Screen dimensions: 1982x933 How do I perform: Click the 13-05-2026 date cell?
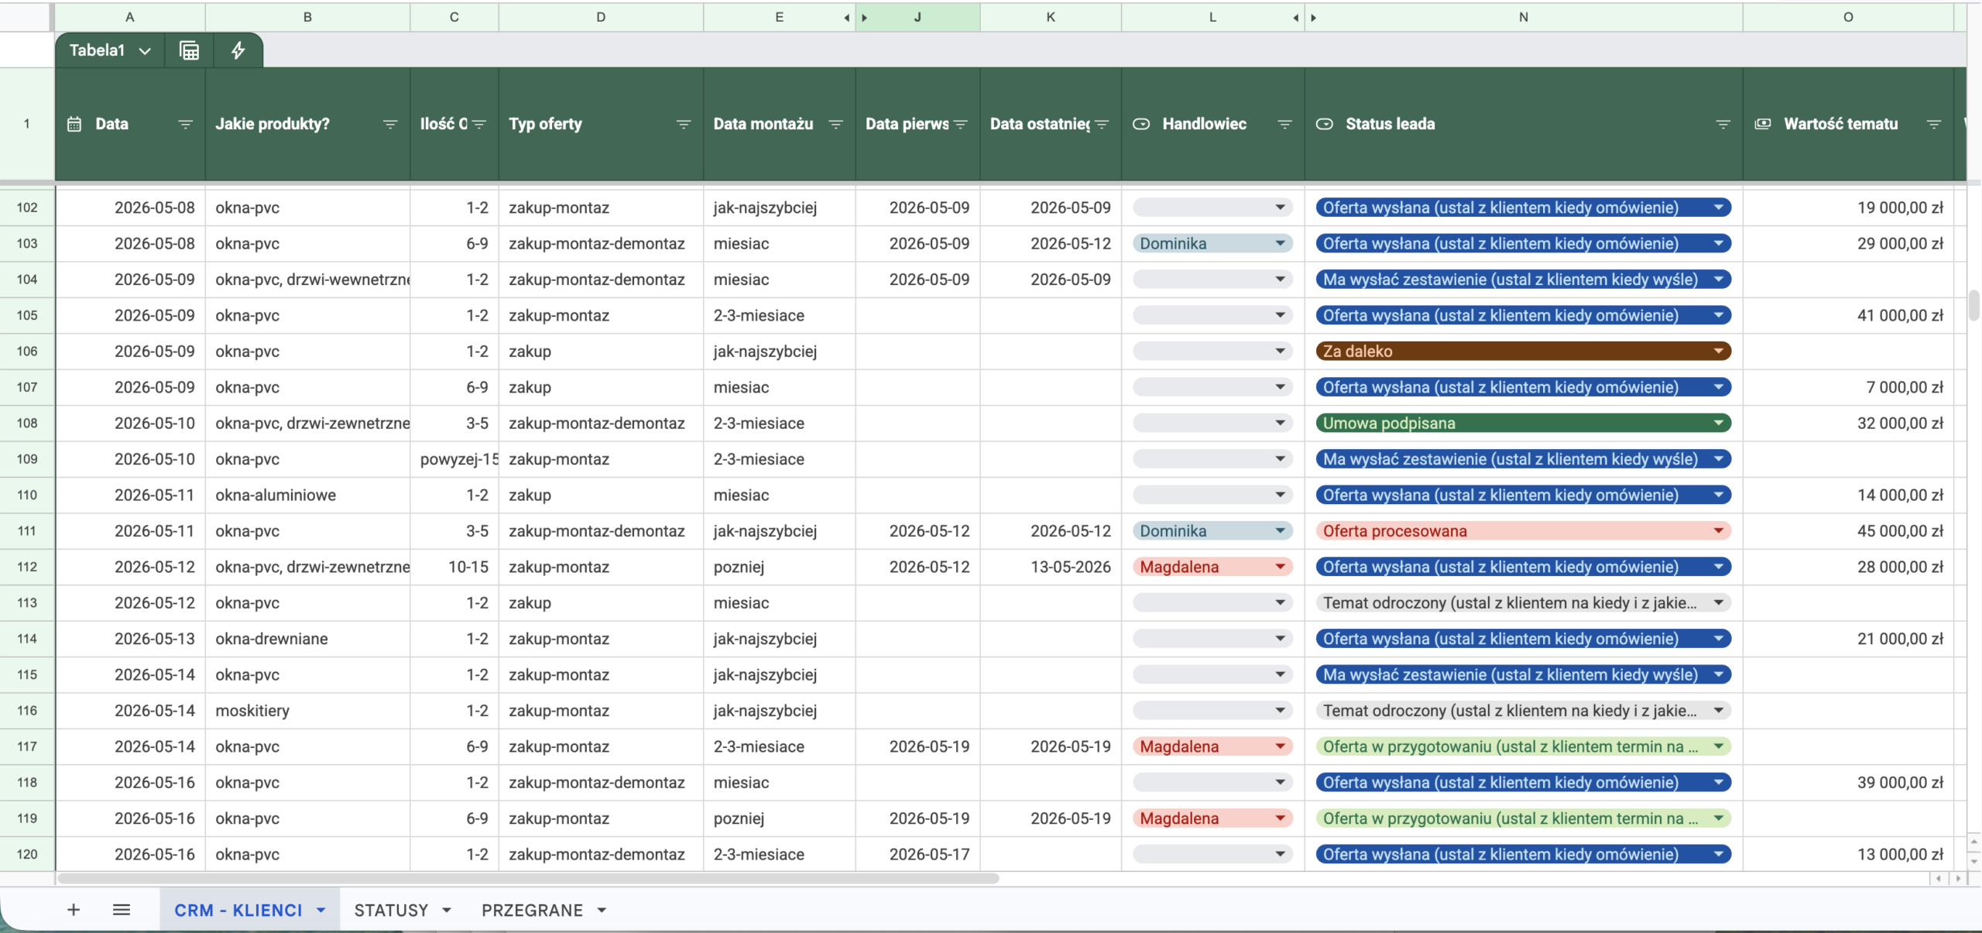[x=1051, y=567]
